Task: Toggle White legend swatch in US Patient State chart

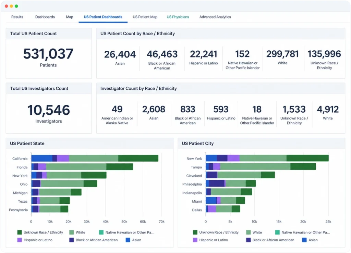Action: click(x=71, y=232)
